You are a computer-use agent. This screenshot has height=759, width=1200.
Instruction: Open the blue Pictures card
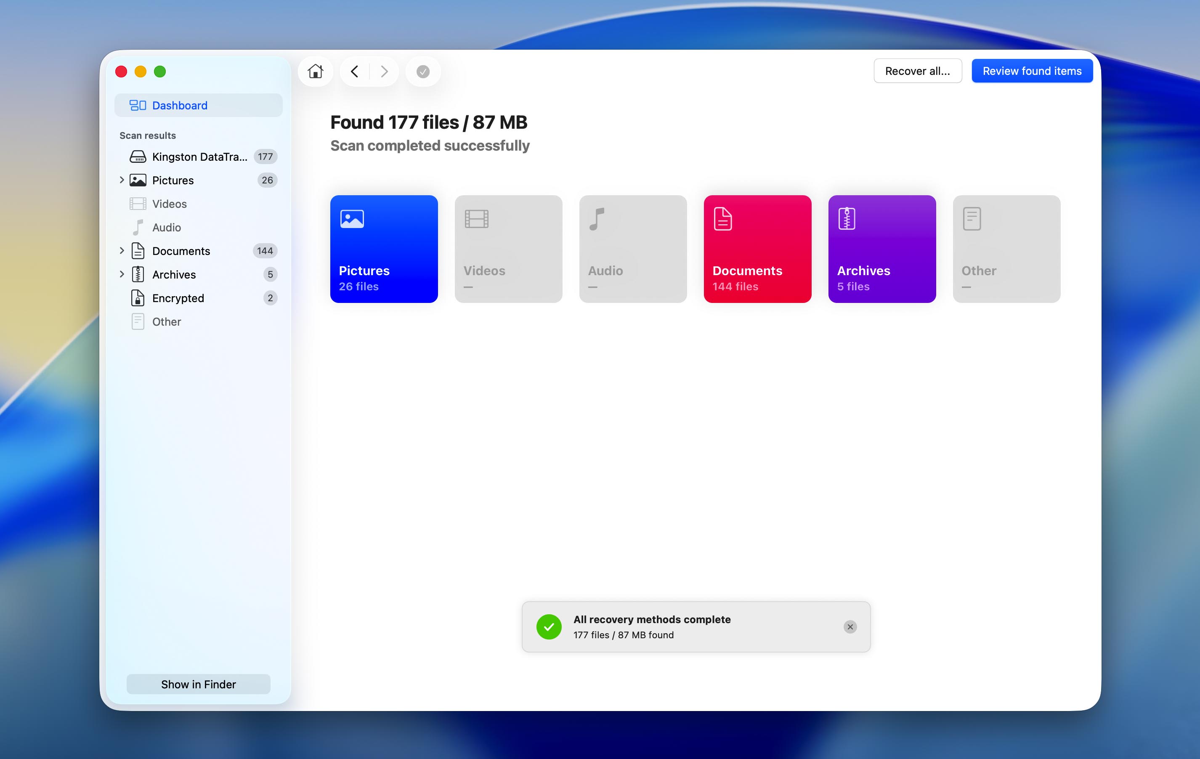click(384, 249)
